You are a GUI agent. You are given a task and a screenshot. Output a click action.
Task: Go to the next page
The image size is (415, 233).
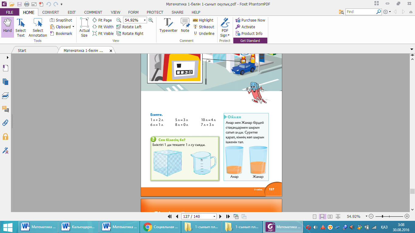coord(221,217)
